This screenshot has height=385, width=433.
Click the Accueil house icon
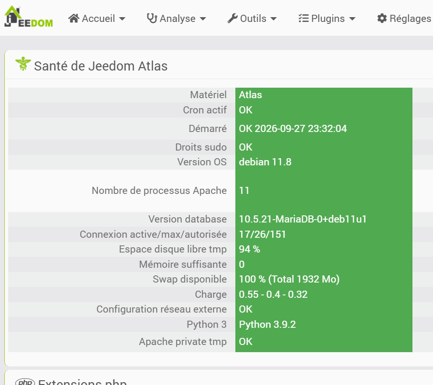(x=74, y=19)
